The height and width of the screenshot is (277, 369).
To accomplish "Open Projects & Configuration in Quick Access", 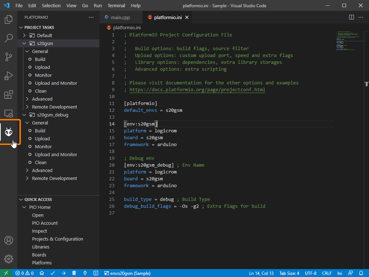I will [x=57, y=239].
